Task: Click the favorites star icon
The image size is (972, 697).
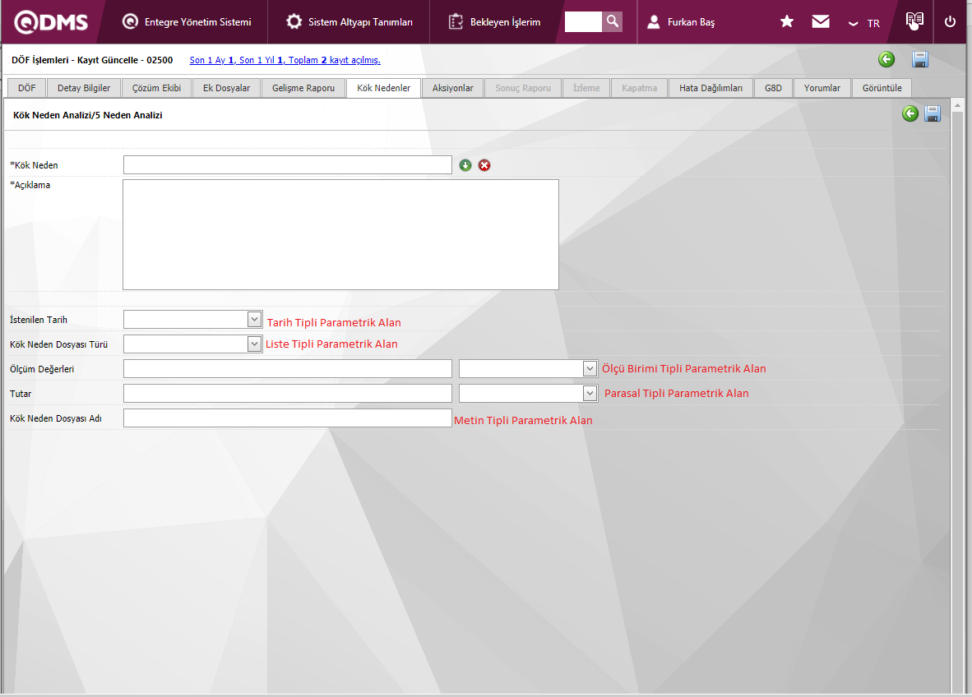Action: (x=787, y=21)
